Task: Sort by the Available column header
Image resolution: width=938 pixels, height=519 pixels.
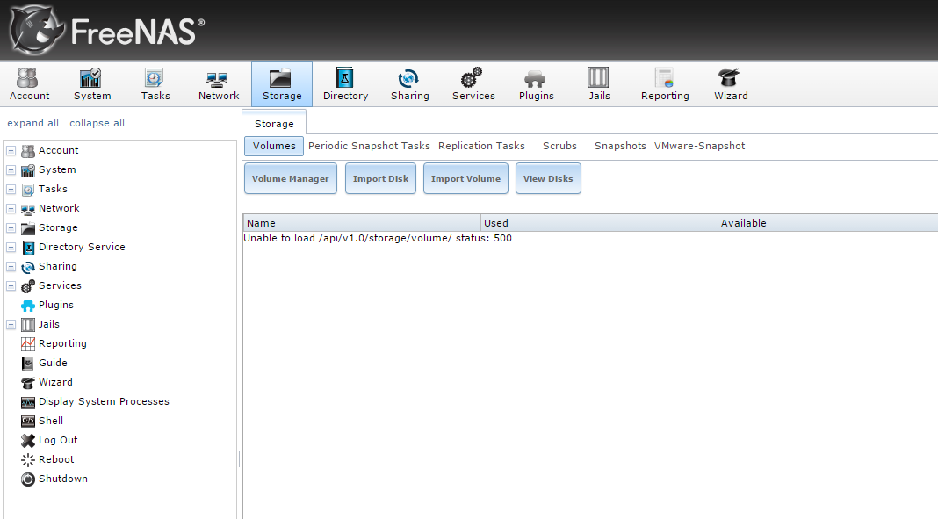Action: coord(828,223)
